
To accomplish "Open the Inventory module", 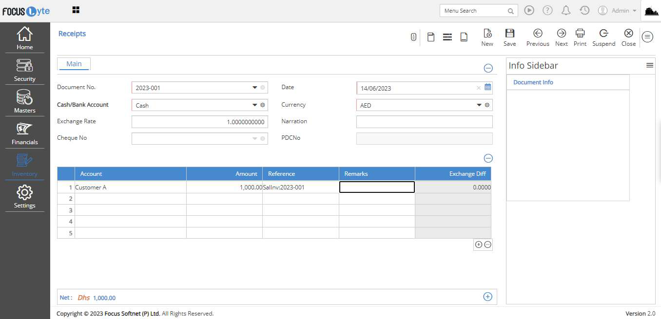I will pyautogui.click(x=25, y=165).
